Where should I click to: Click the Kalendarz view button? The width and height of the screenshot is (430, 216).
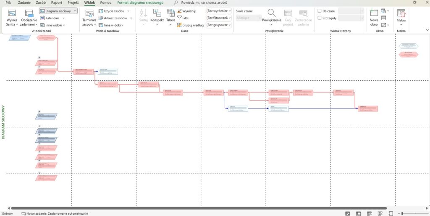tap(52, 18)
